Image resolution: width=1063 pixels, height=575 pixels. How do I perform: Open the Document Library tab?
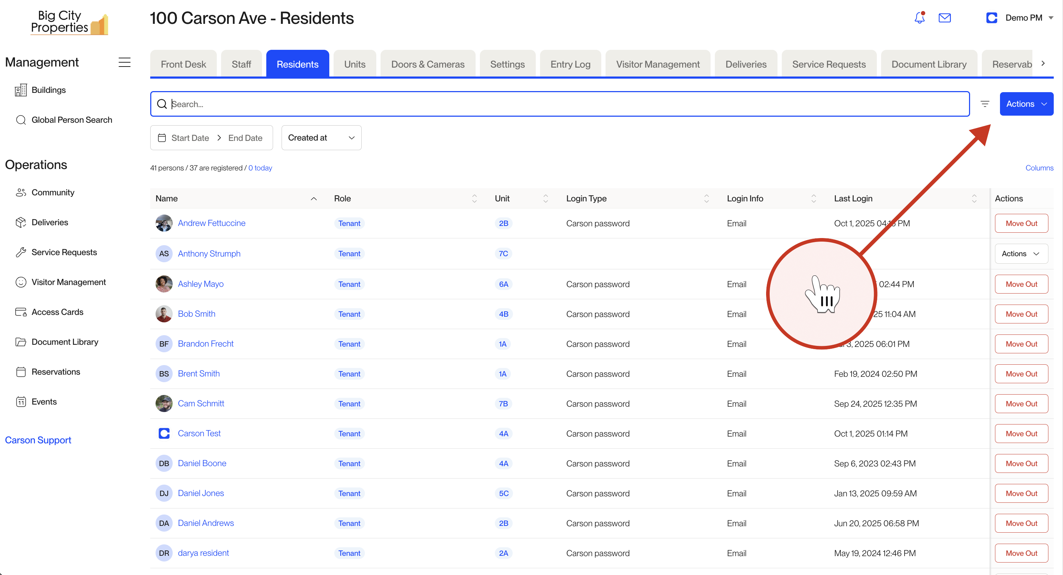click(929, 64)
